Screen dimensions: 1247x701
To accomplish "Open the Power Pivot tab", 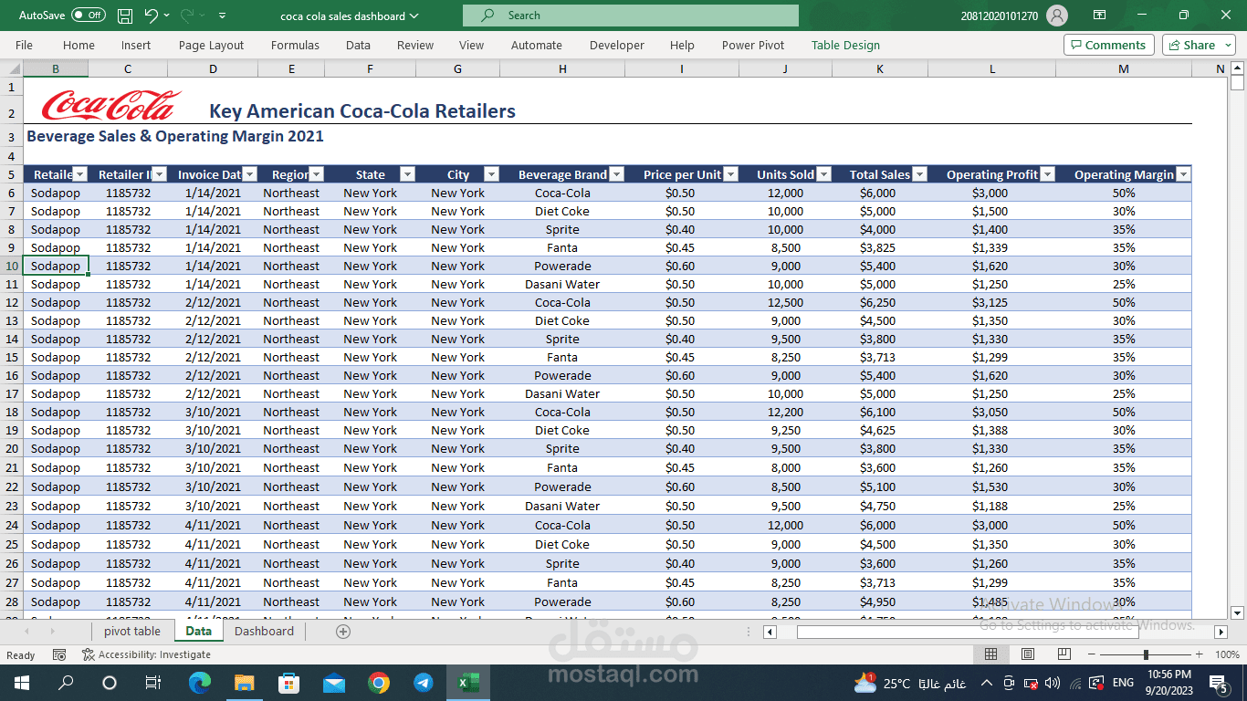I will pos(753,45).
